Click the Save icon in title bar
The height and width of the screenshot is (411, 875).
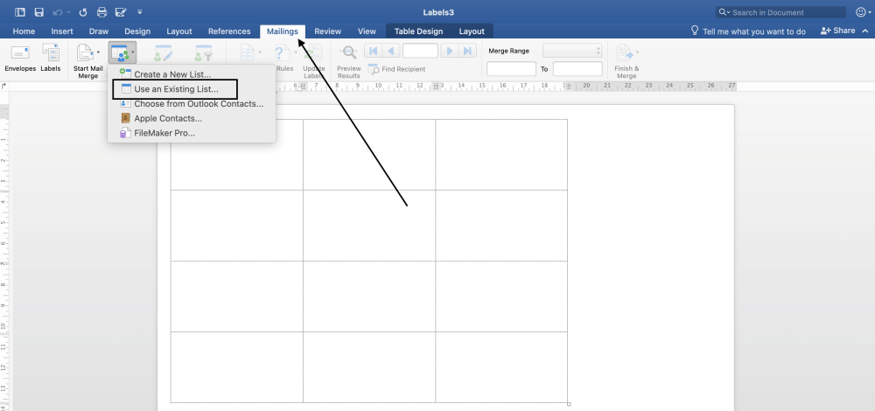coord(38,13)
